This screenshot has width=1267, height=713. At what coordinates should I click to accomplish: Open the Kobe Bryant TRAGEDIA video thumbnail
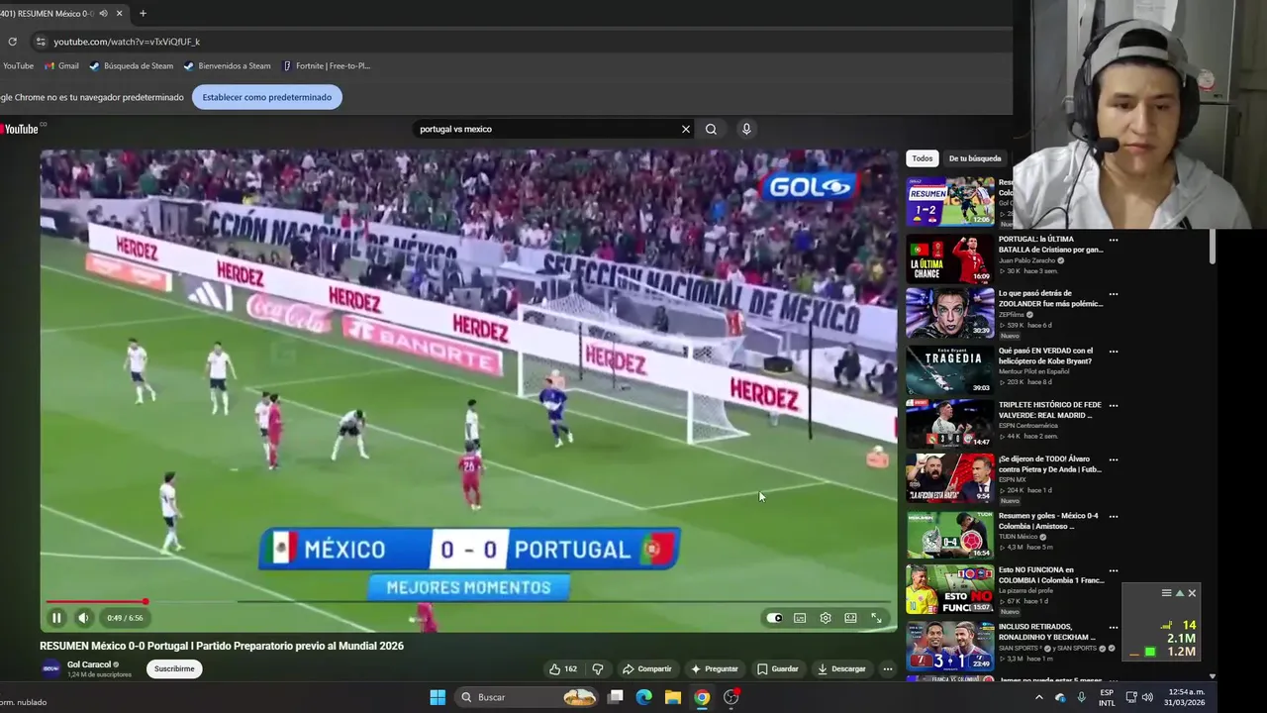click(x=950, y=369)
